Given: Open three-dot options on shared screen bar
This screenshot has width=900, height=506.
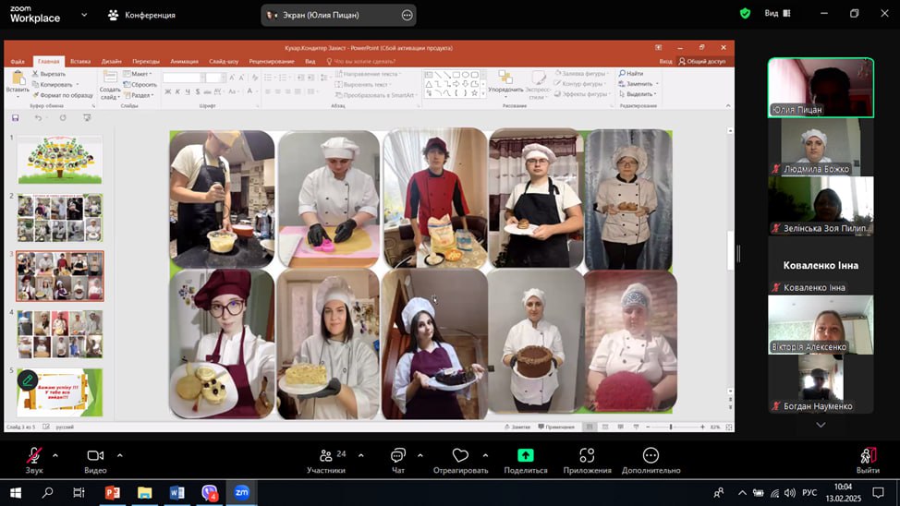Looking at the screenshot, I should point(407,15).
